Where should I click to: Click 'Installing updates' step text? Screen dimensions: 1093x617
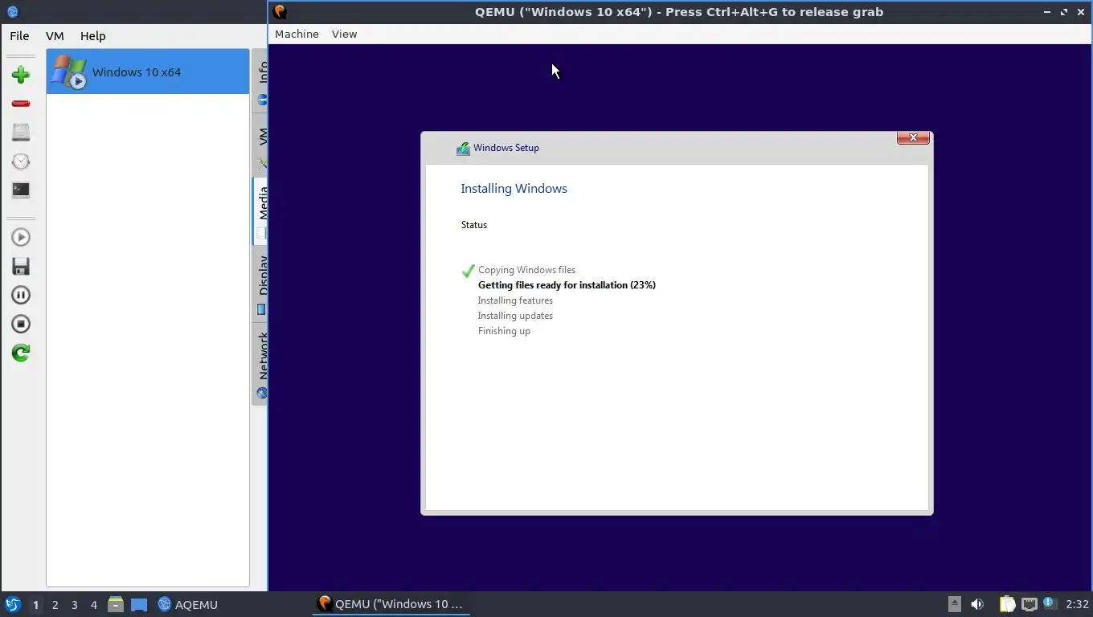[x=515, y=316]
